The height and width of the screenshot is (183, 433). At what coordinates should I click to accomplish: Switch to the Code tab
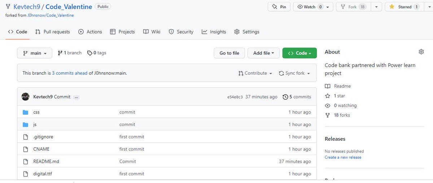(18, 32)
